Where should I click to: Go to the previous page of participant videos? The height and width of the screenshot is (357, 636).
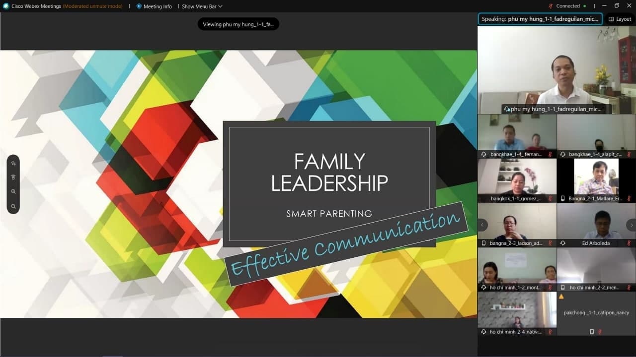pyautogui.click(x=481, y=225)
